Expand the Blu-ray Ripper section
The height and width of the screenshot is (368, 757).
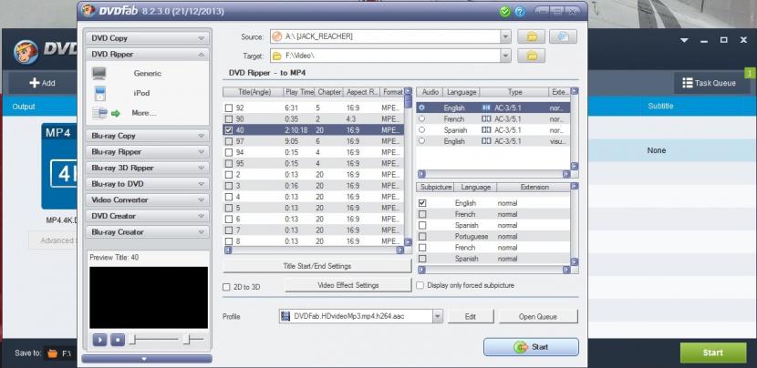tap(147, 152)
